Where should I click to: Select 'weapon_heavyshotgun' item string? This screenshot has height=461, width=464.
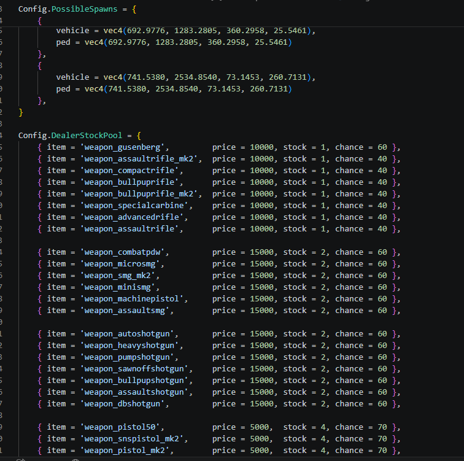pos(130,346)
